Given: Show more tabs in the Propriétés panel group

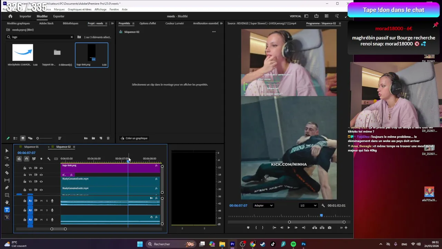Looking at the screenshot, I should 221,24.
